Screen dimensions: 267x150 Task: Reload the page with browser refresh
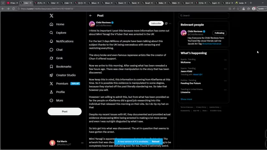coord(13,9)
